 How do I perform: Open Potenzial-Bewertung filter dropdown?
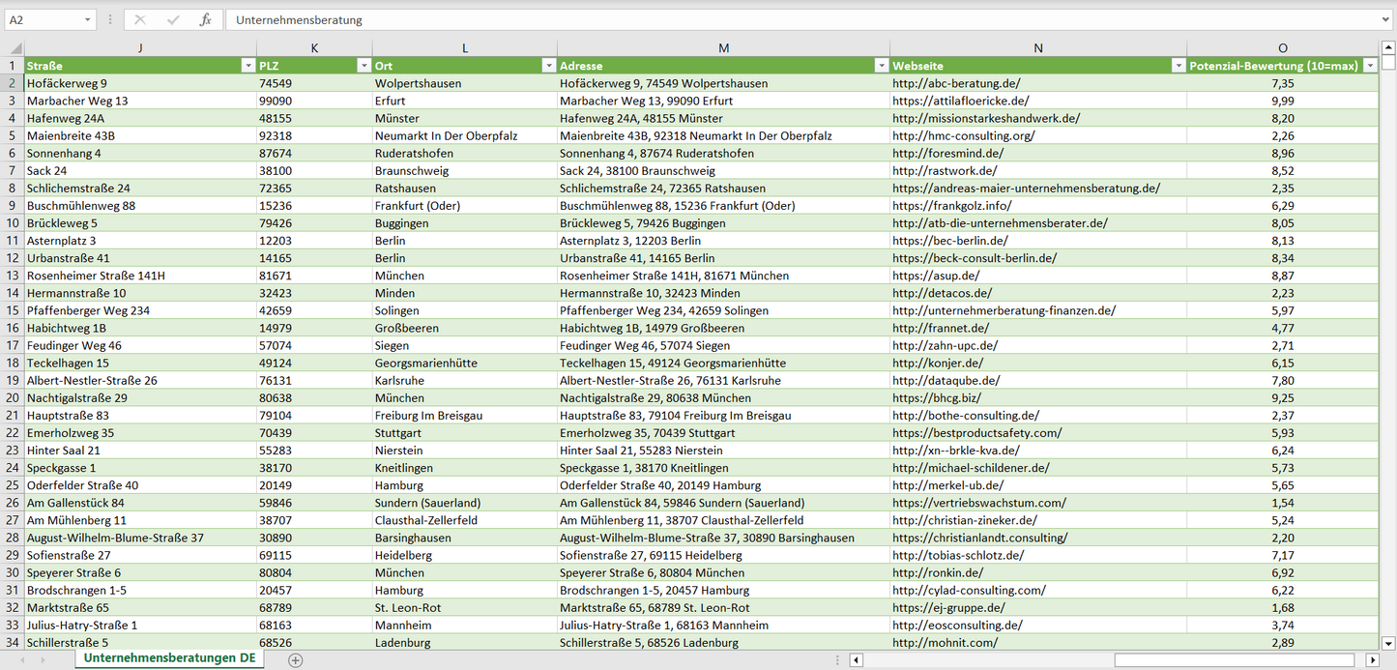click(1369, 66)
